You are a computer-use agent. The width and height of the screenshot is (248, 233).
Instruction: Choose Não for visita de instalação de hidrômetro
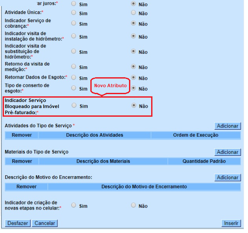tap(133, 36)
